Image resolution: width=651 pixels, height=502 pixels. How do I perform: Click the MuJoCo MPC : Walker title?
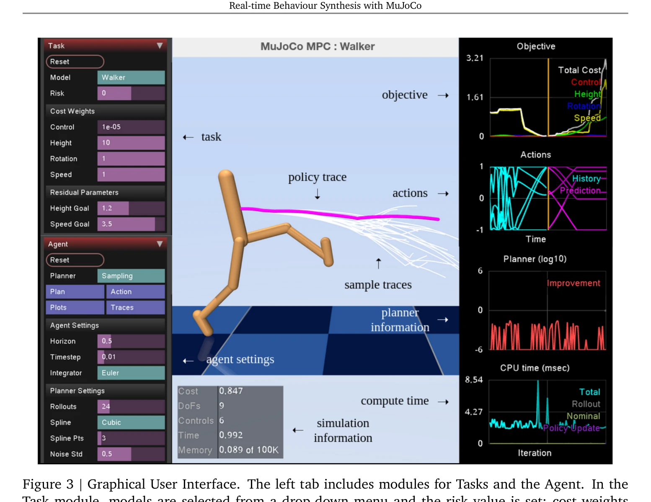point(318,46)
